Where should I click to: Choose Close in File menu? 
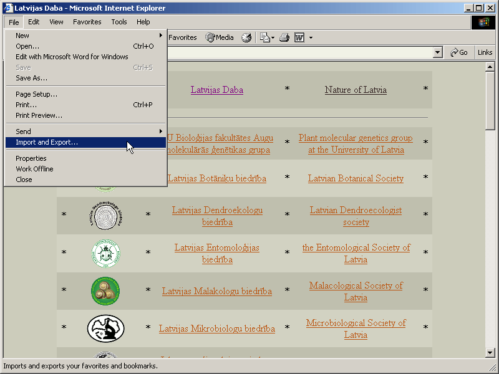[85, 180]
